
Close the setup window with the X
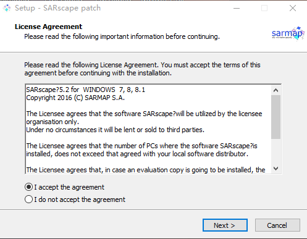(x=293, y=8)
